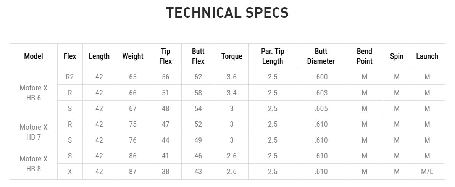Viewport: 455px width, 187px height.
Task: Click the Spin column header
Action: pyautogui.click(x=397, y=56)
